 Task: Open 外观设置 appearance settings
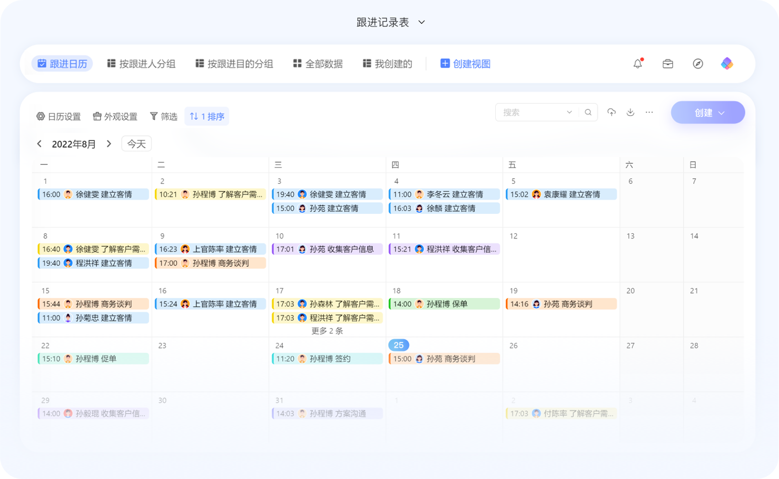pos(115,116)
